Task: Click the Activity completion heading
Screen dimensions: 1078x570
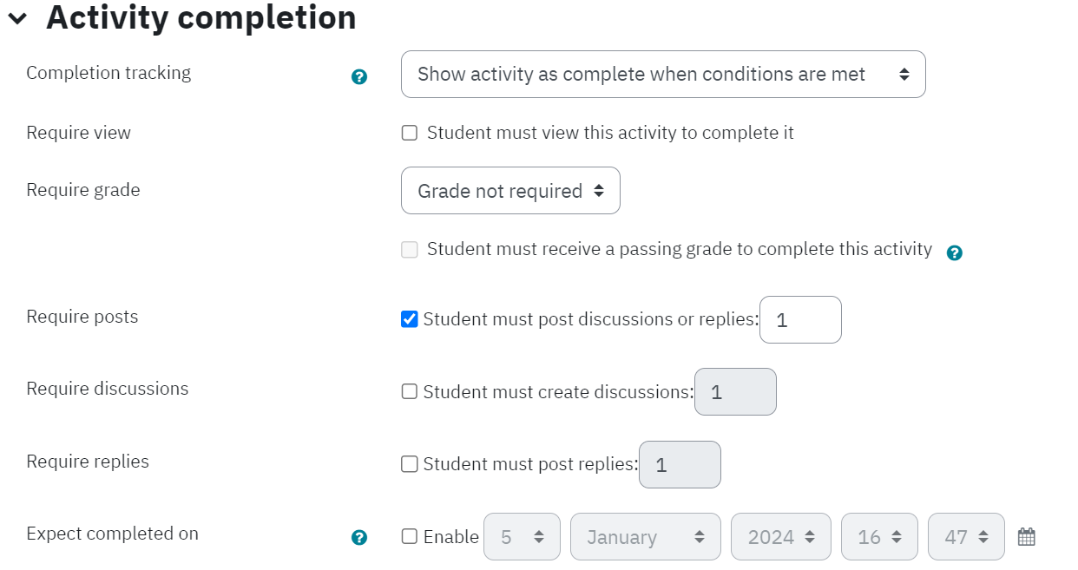Action: (x=200, y=17)
